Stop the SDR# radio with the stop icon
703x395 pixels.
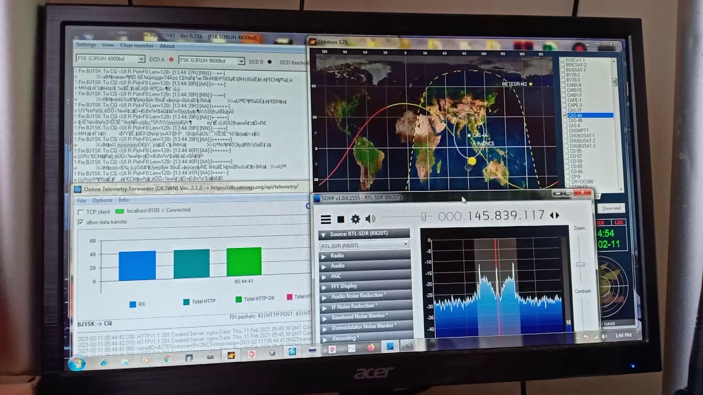pyautogui.click(x=341, y=219)
